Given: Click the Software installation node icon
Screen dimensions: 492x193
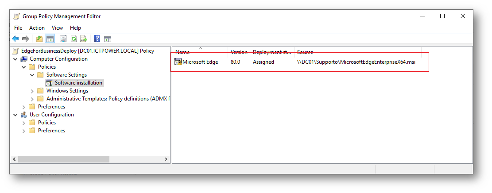Looking at the screenshot, I should (x=49, y=83).
